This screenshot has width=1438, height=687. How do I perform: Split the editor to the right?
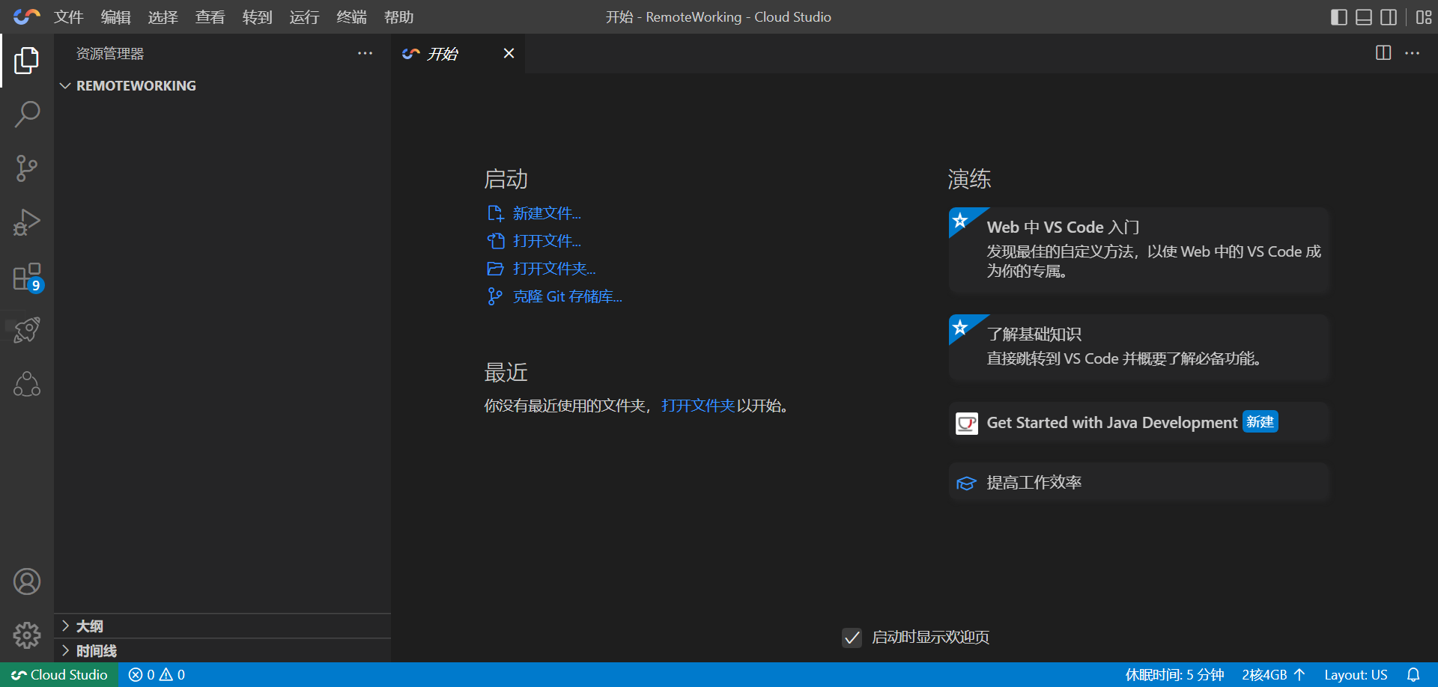coord(1383,53)
